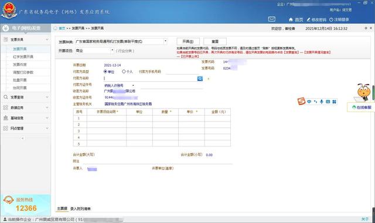Click the Sogou microphone voice input icon
Image resolution: width=375 pixels, height=223 pixels.
pyautogui.click(x=322, y=102)
